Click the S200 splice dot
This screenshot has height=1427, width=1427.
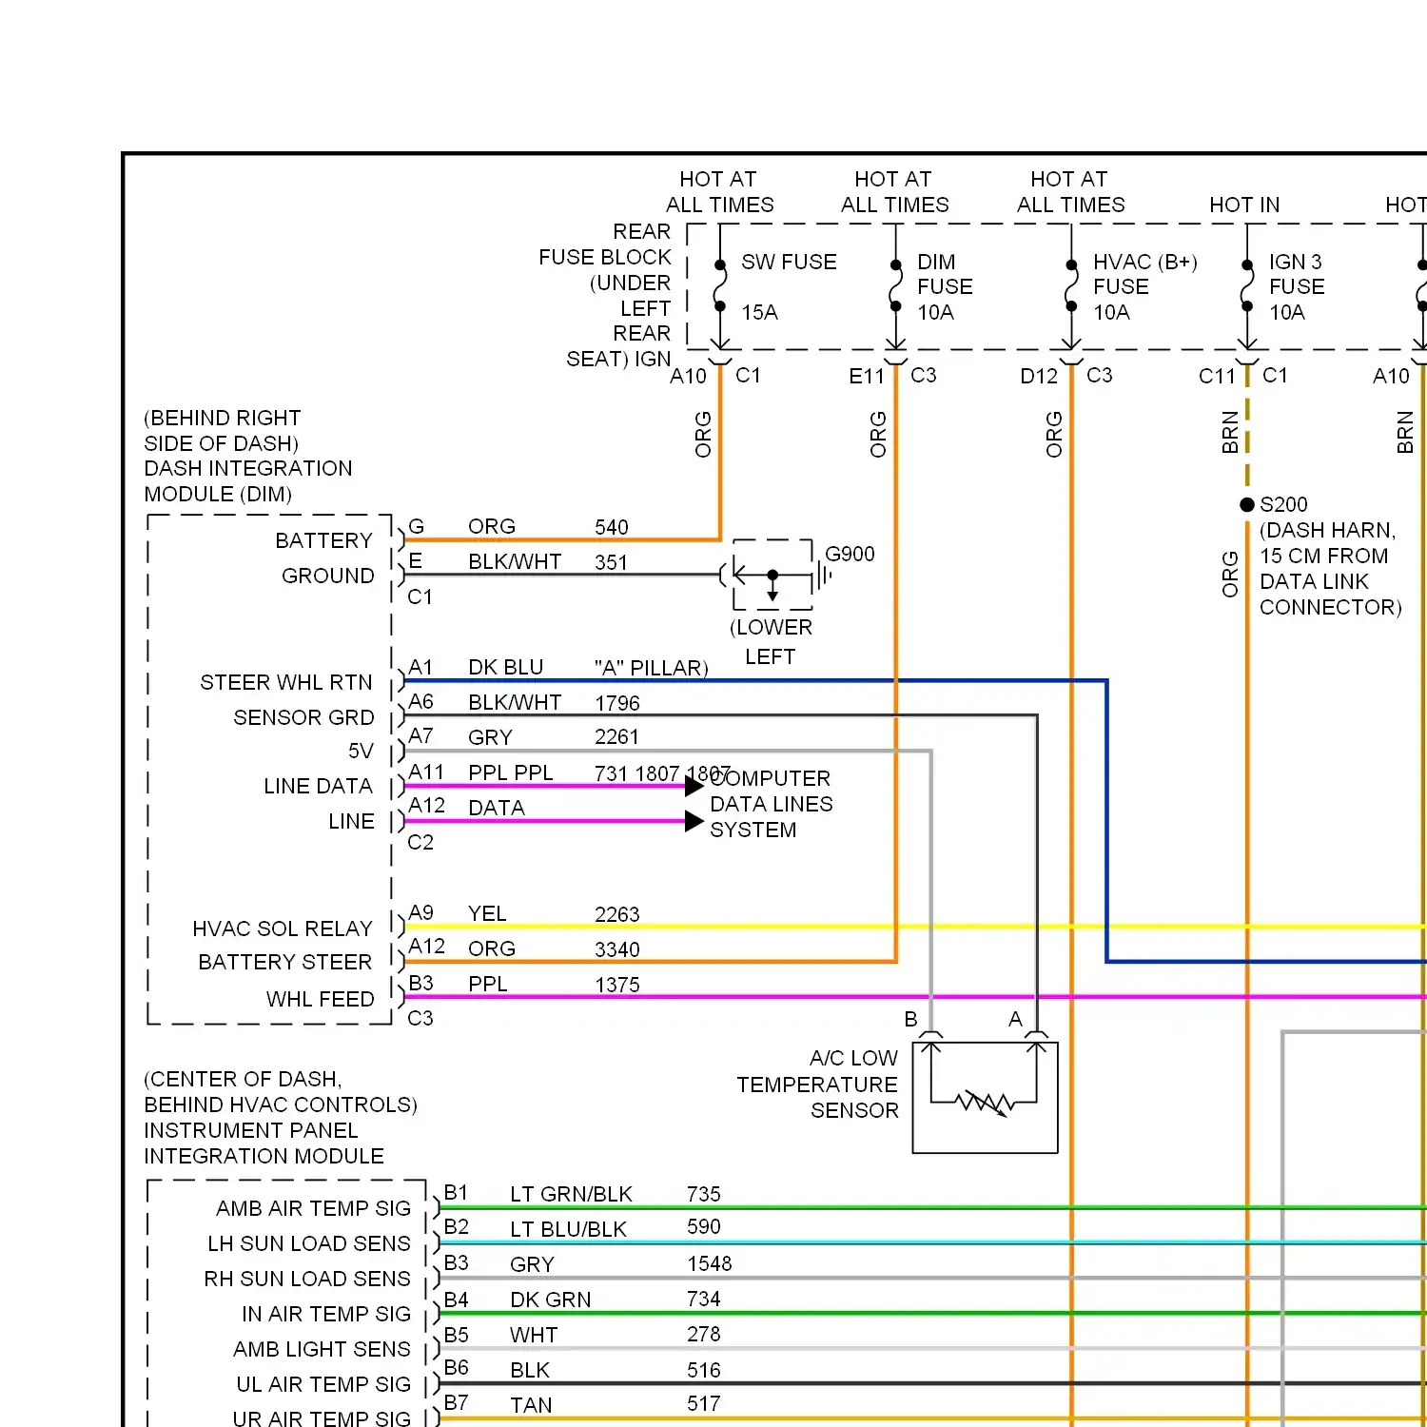1247,504
